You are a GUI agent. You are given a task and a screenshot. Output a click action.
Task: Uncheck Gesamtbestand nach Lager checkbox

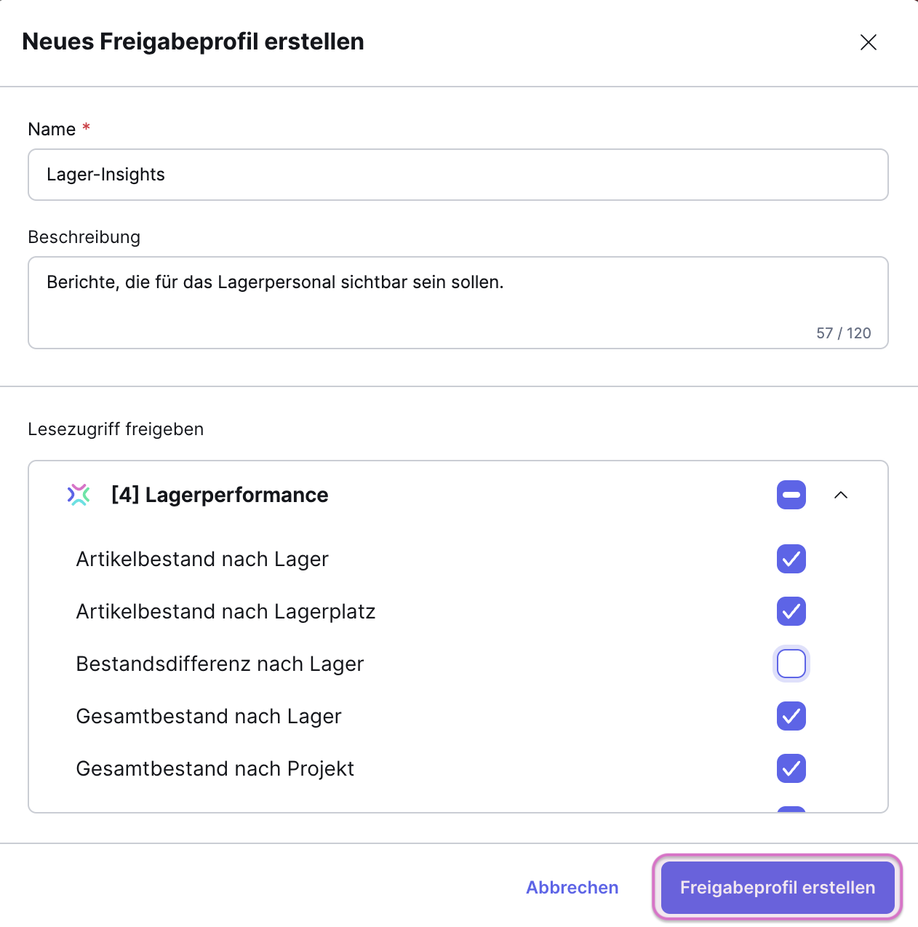coord(791,716)
